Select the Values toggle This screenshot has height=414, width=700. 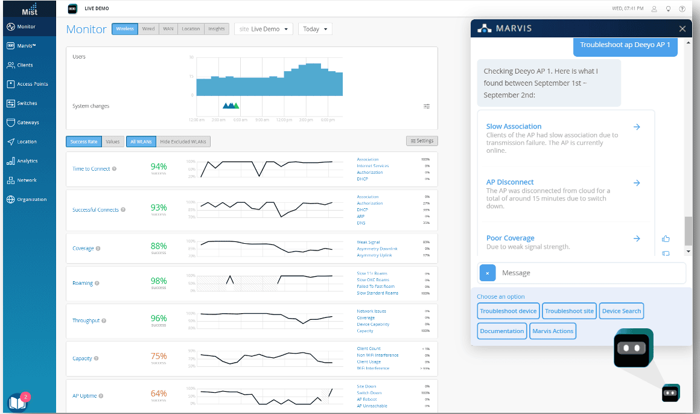coord(112,142)
